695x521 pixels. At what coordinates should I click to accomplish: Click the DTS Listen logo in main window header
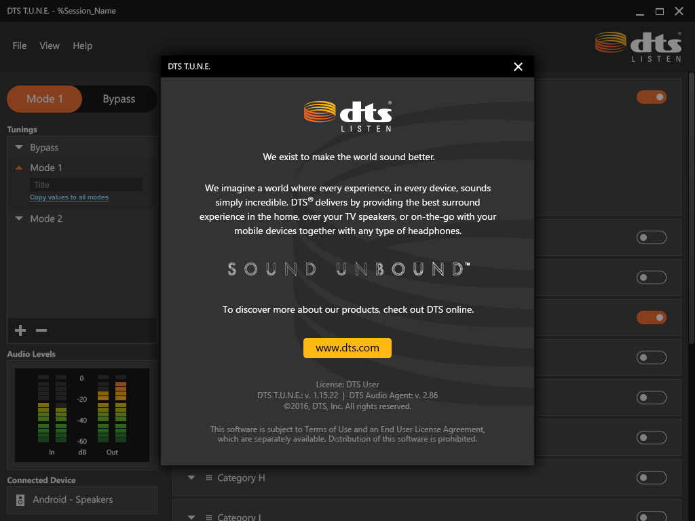(x=638, y=47)
